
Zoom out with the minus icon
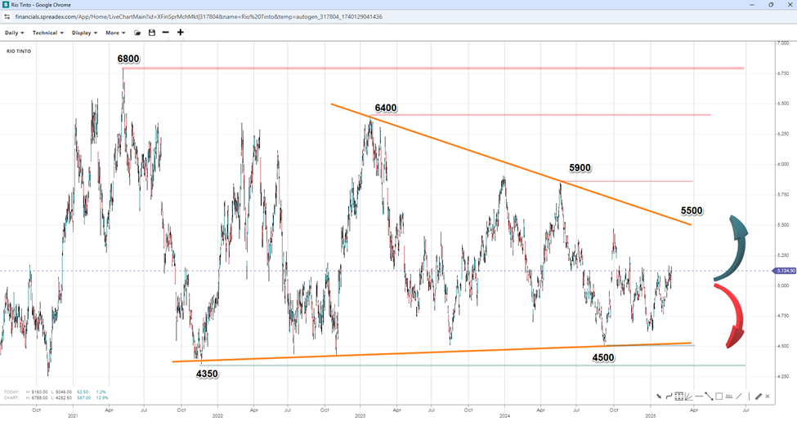click(165, 33)
